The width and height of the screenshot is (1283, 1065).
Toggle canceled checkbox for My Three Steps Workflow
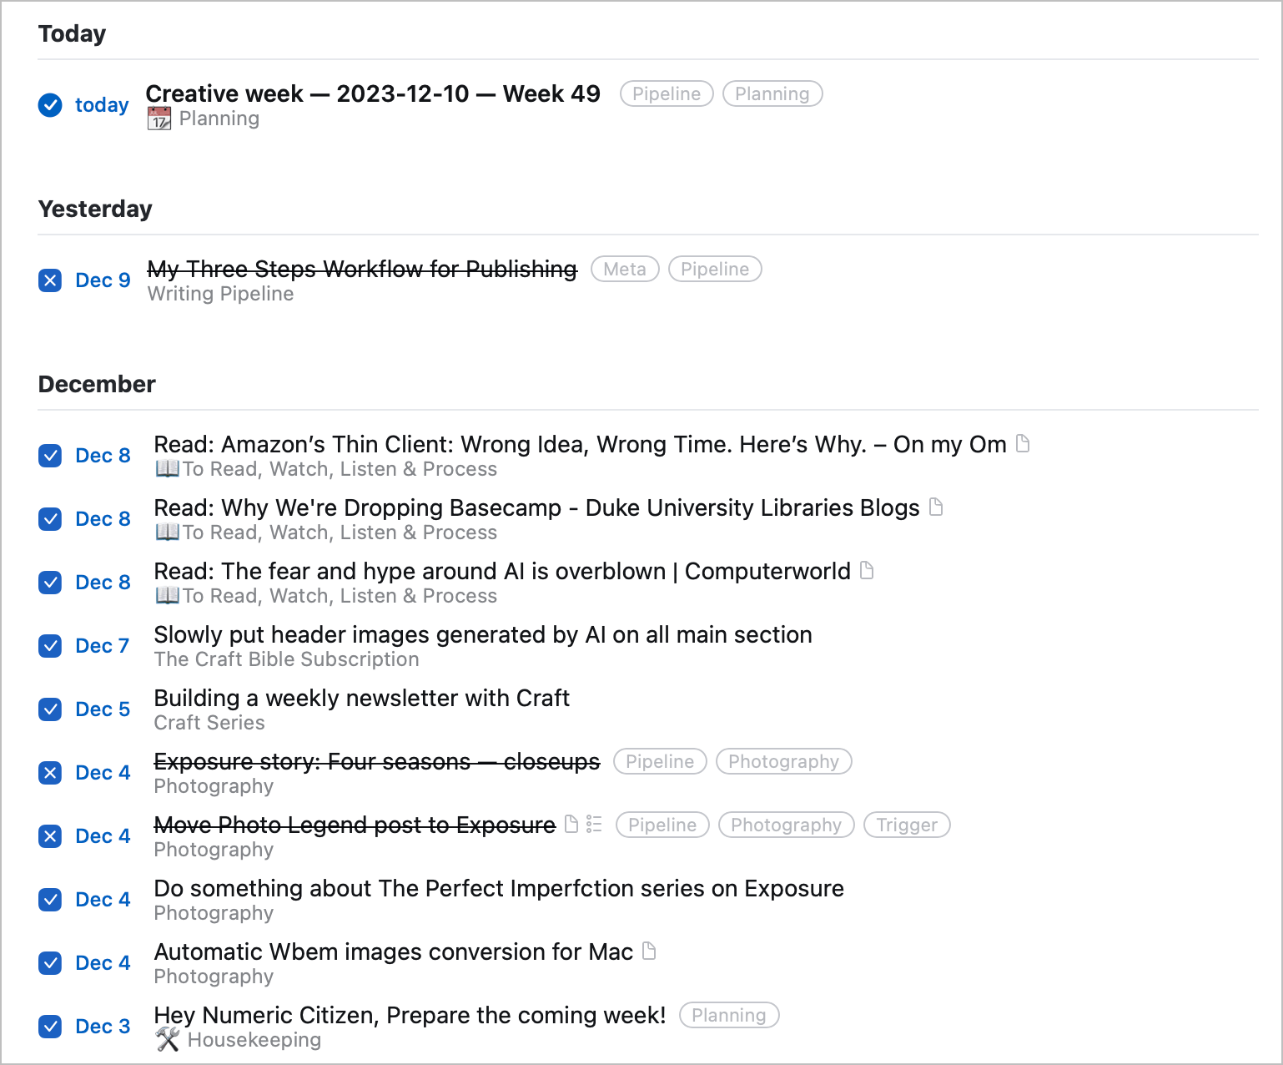click(x=50, y=280)
